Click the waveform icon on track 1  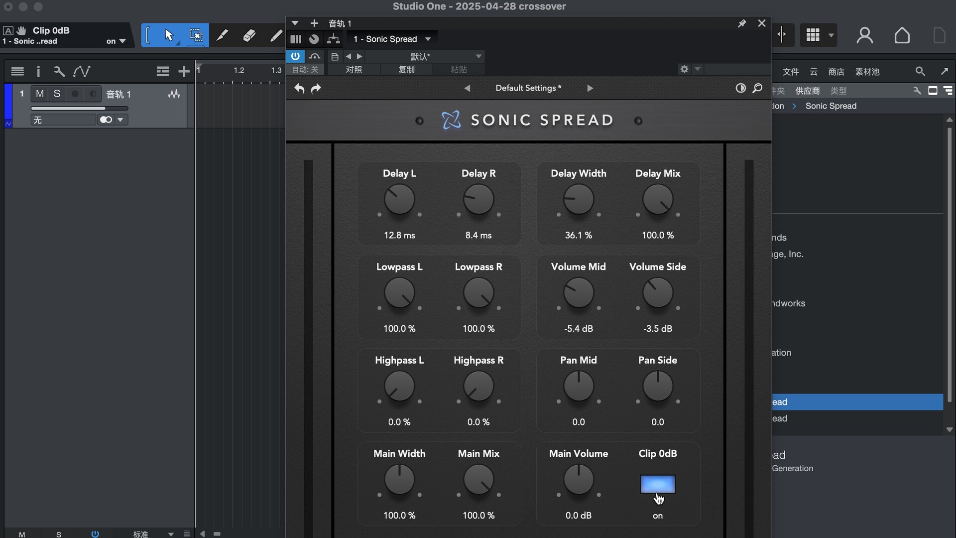[174, 94]
